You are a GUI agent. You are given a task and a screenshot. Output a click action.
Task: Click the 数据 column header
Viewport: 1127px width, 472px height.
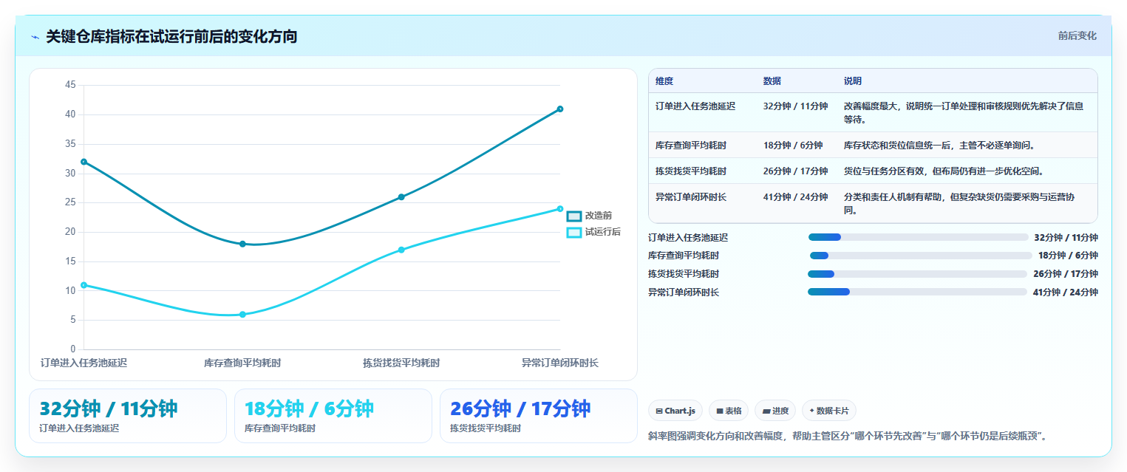coord(772,81)
